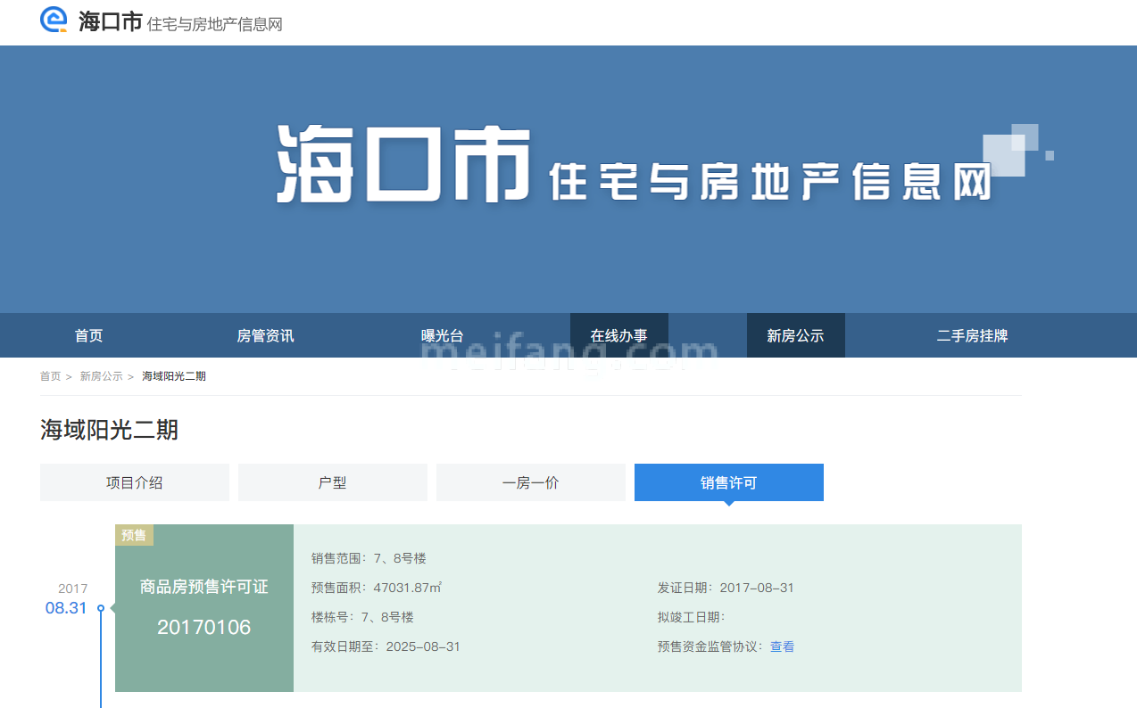1137x708 pixels.
Task: Open the 二手房挂牌 navigation item
Action: point(972,336)
